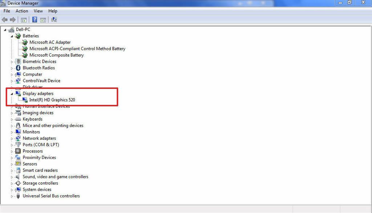Click the Bluetooth Radios icon

[18, 68]
